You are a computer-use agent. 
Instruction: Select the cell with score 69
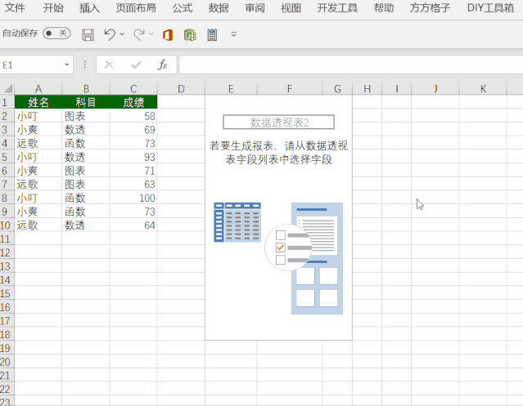(133, 129)
